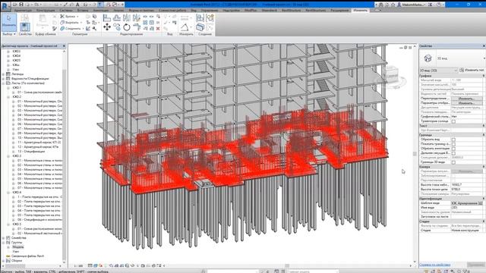Viewport: 486px width, 273px height.
Task: Click the Open icon in quick access toolbar
Action: [x=15, y=5]
